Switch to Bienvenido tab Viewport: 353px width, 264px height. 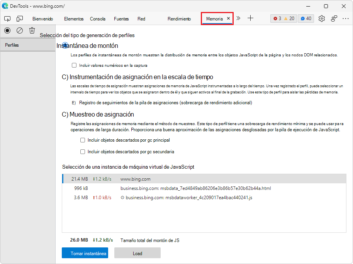tap(42, 19)
